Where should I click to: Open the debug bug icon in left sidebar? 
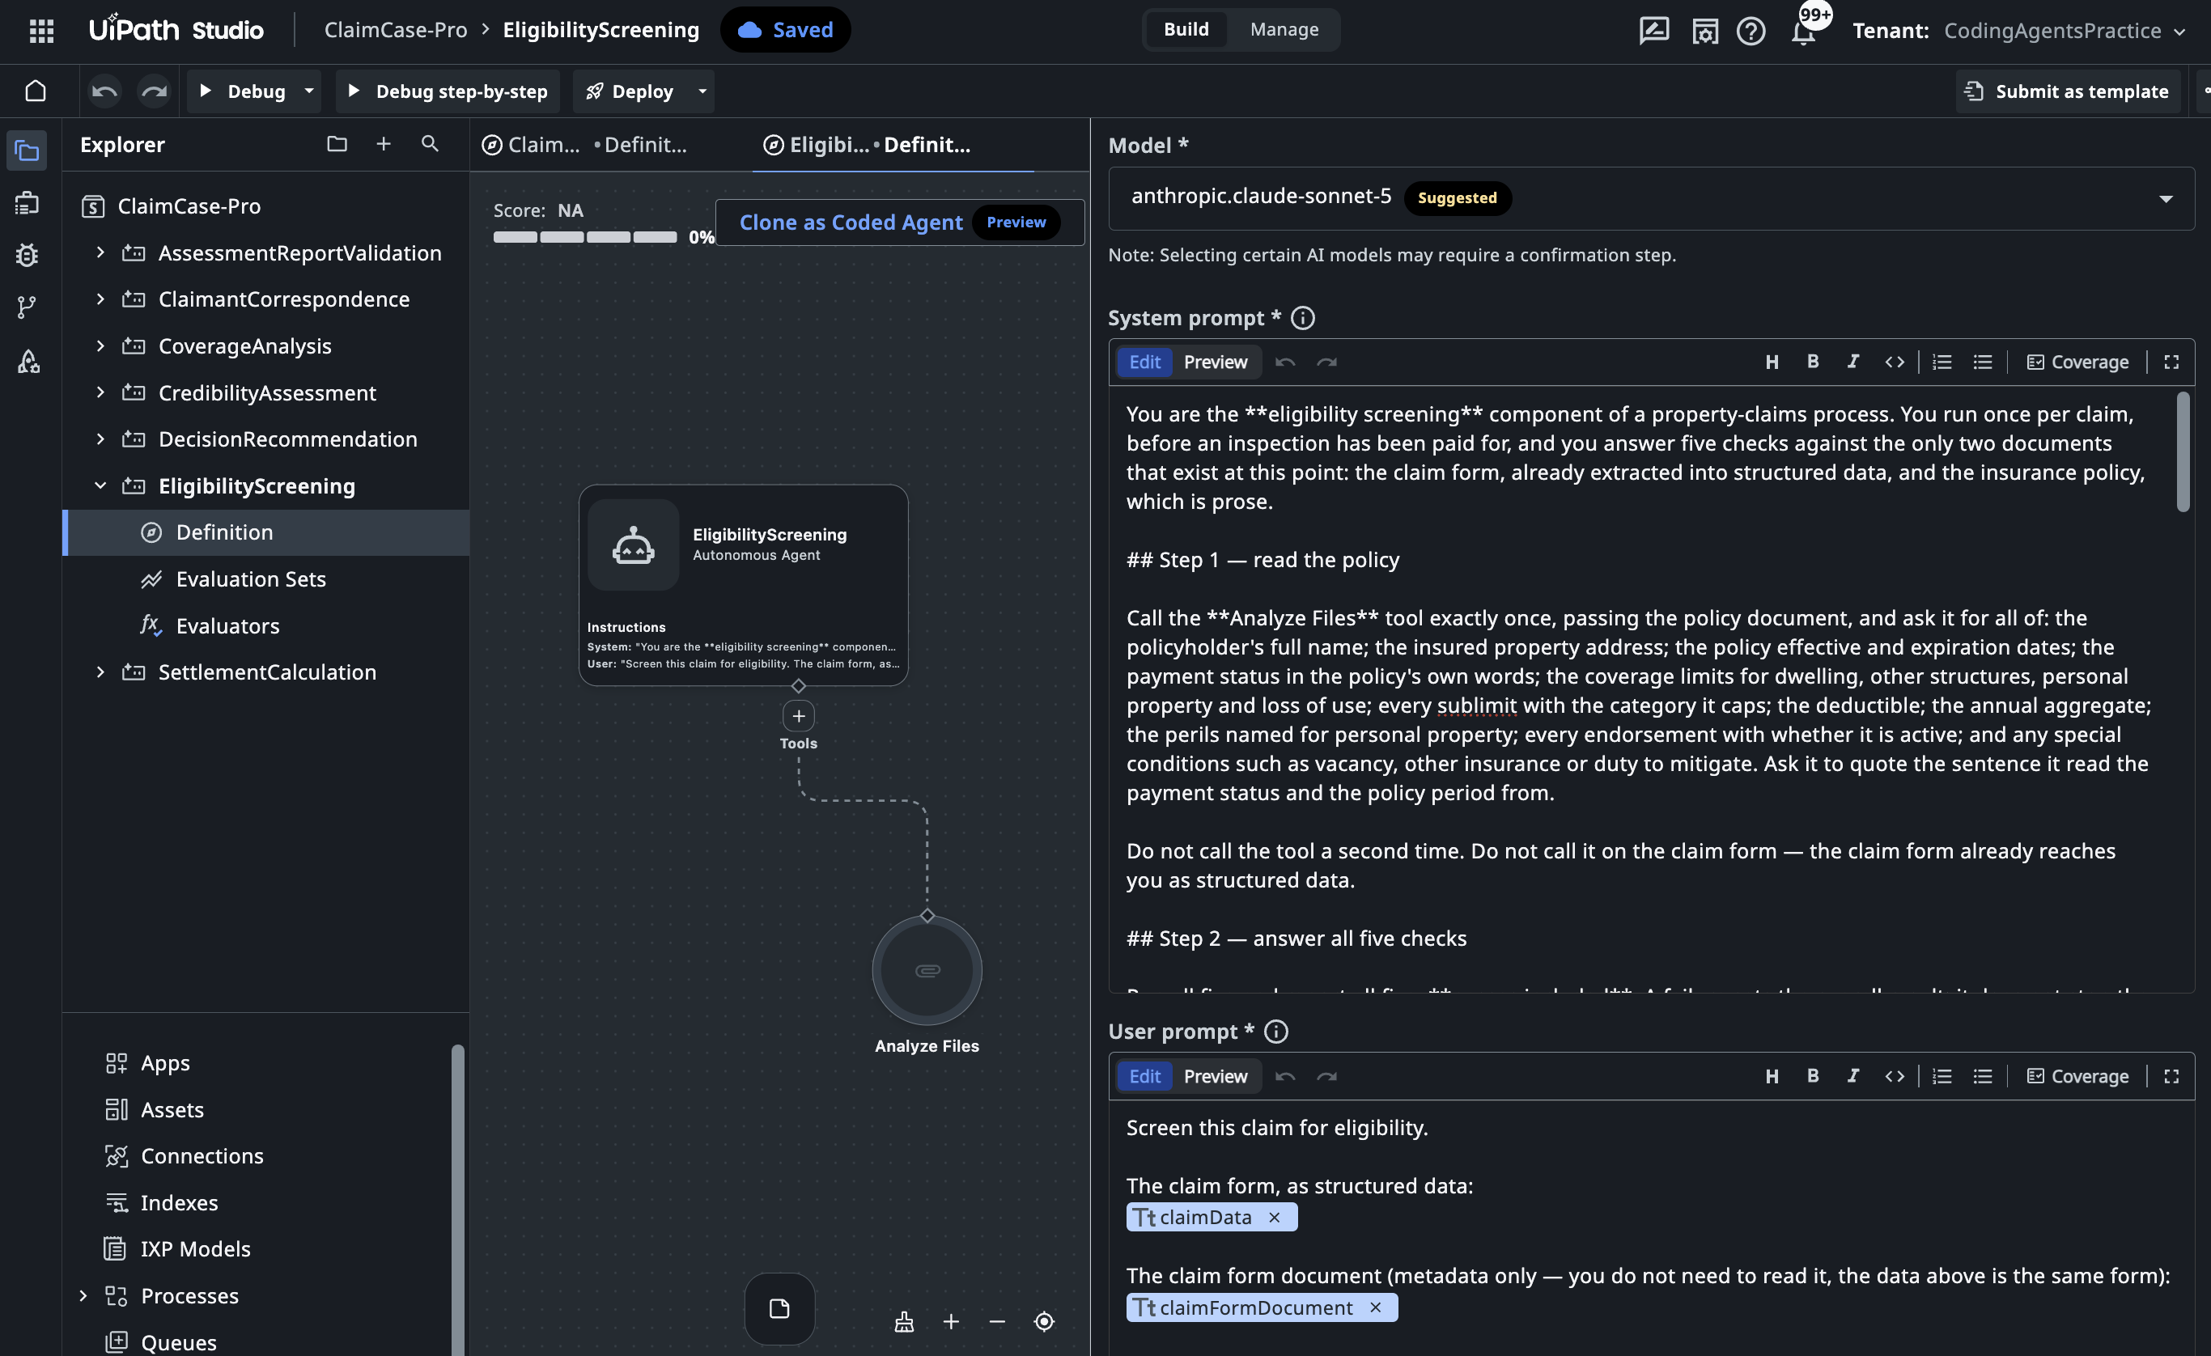point(27,256)
